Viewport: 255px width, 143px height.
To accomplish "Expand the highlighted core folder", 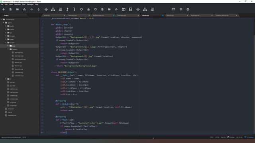I will 8,46.
